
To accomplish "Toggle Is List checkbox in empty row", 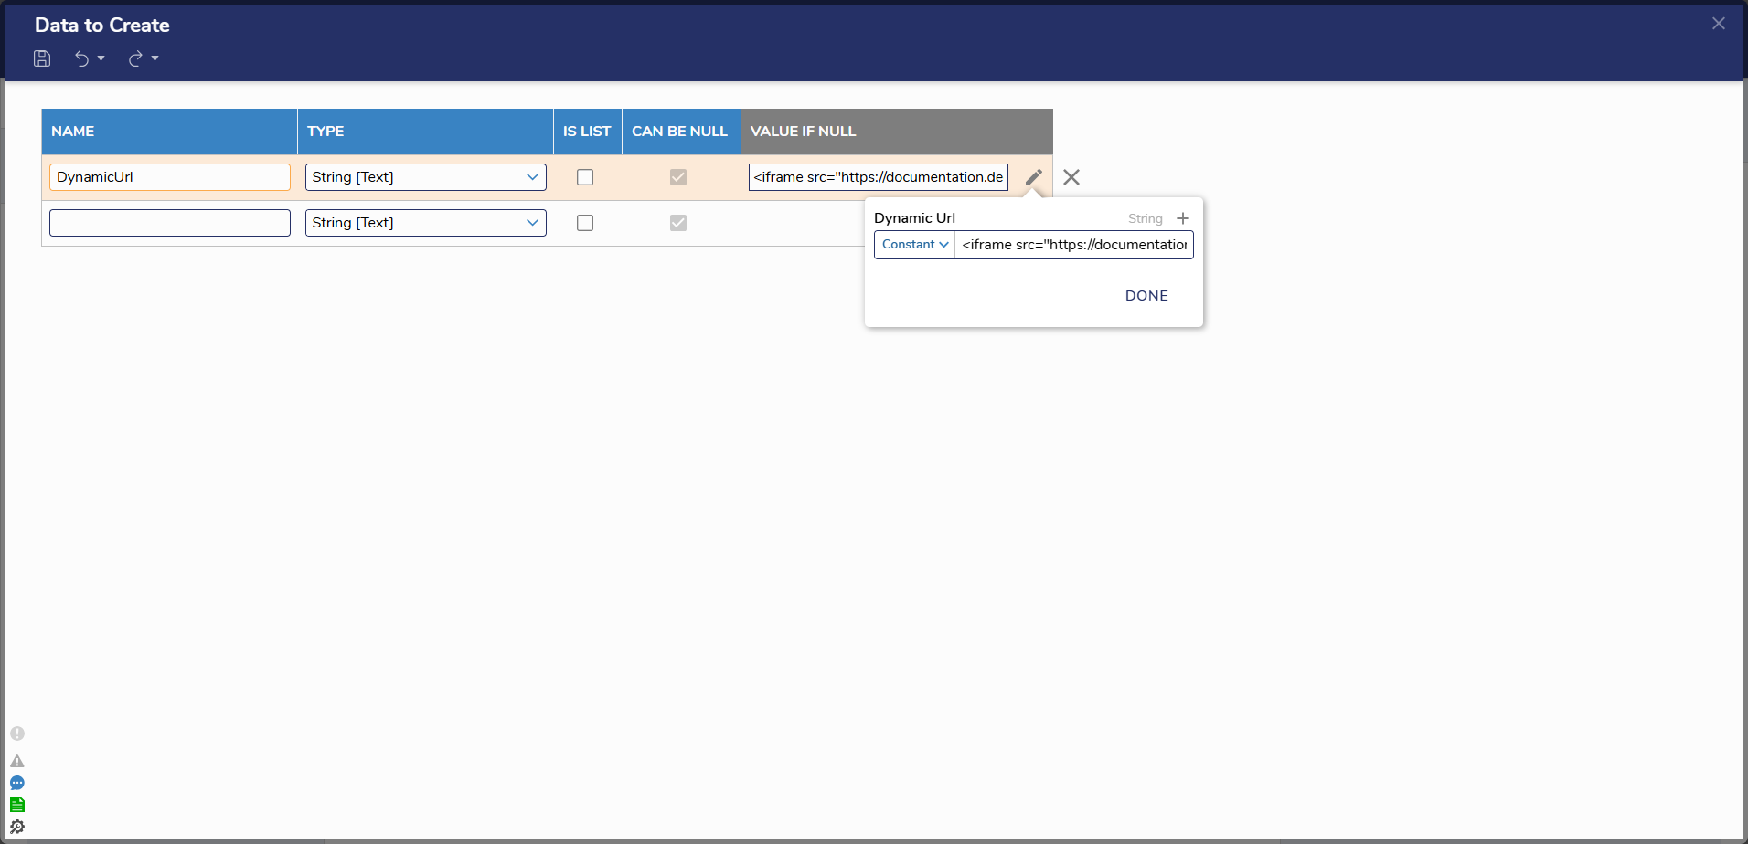I will [585, 223].
